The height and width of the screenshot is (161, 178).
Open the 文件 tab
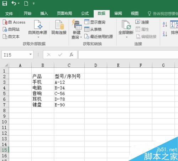(9, 14)
